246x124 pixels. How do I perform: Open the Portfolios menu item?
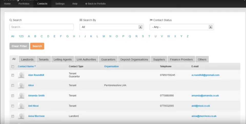pos(24,4)
